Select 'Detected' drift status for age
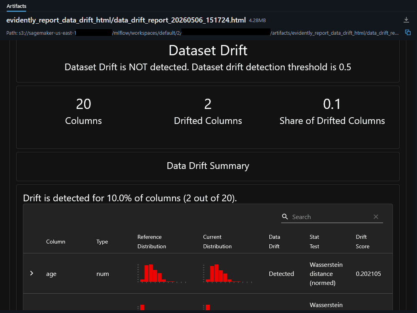Screen dimensions: 417x313 tap(282, 274)
